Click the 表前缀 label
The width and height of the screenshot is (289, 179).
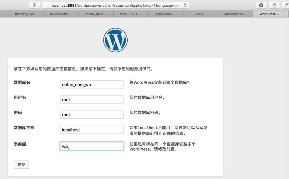pyautogui.click(x=20, y=144)
